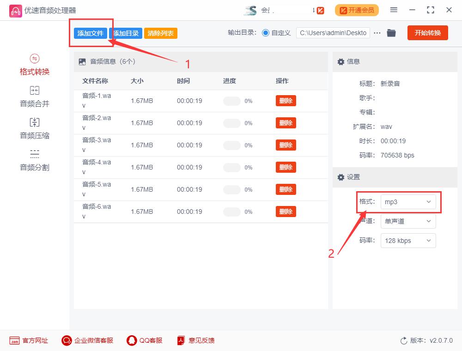This screenshot has height=351, width=462.
Task: Expand the 声道 channel dropdown showing 单声道
Action: tap(408, 221)
